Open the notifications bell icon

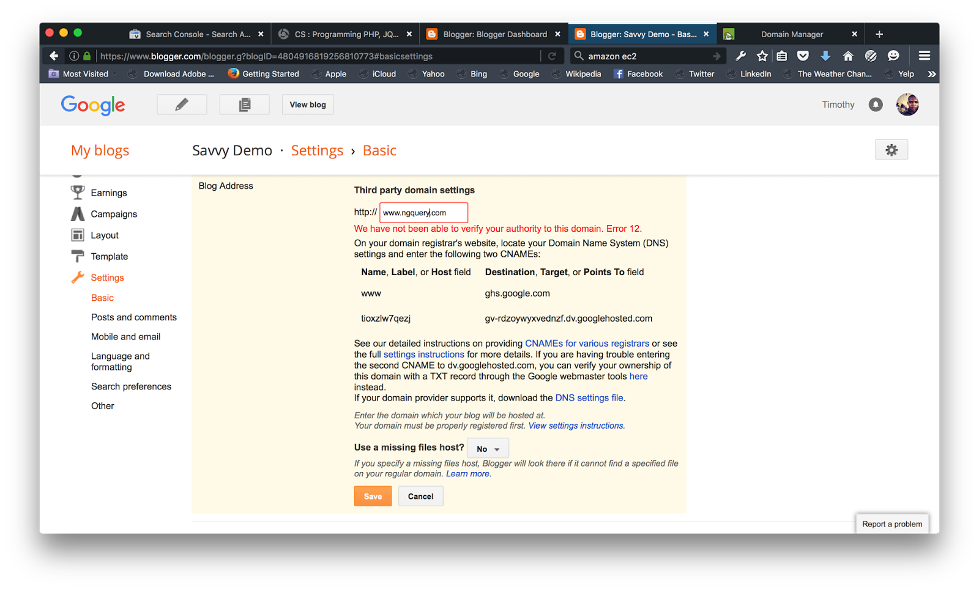876,105
